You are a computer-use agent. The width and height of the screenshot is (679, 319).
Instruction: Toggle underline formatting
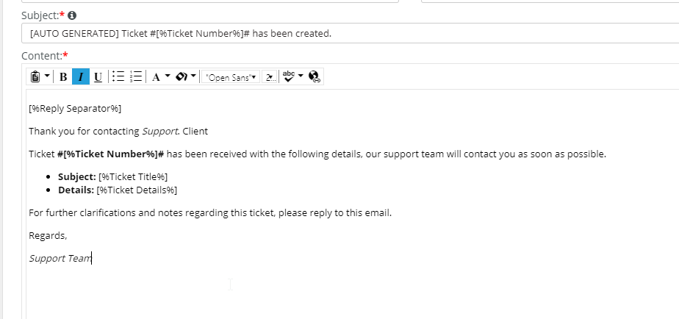[x=98, y=77]
